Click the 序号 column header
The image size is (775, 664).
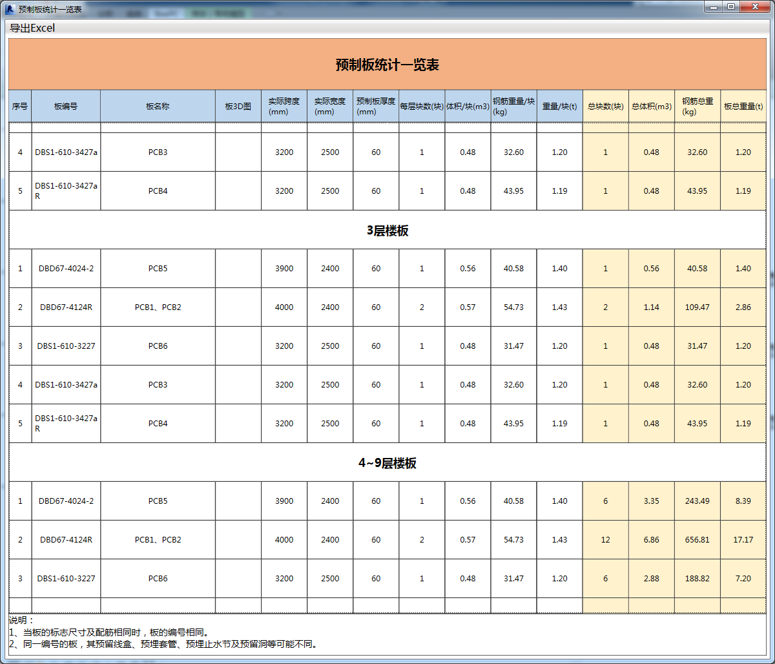(x=20, y=107)
